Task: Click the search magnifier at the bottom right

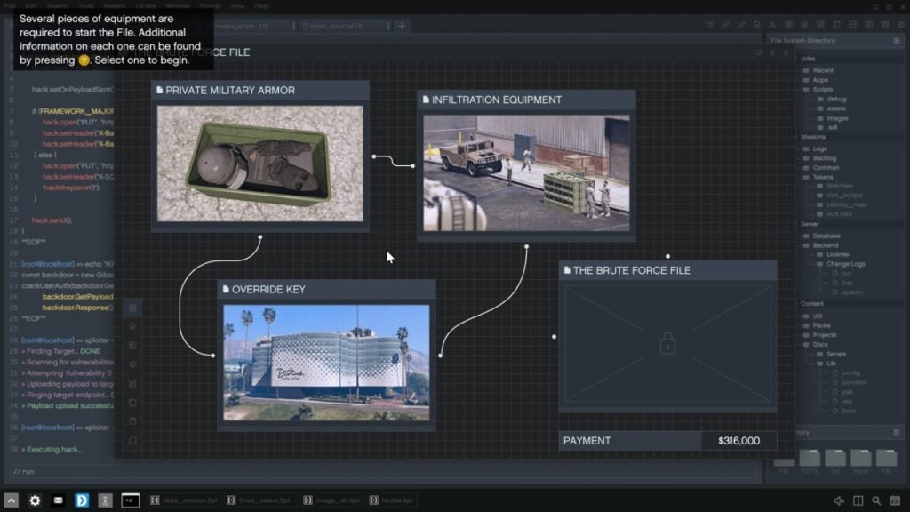Action: 878,500
